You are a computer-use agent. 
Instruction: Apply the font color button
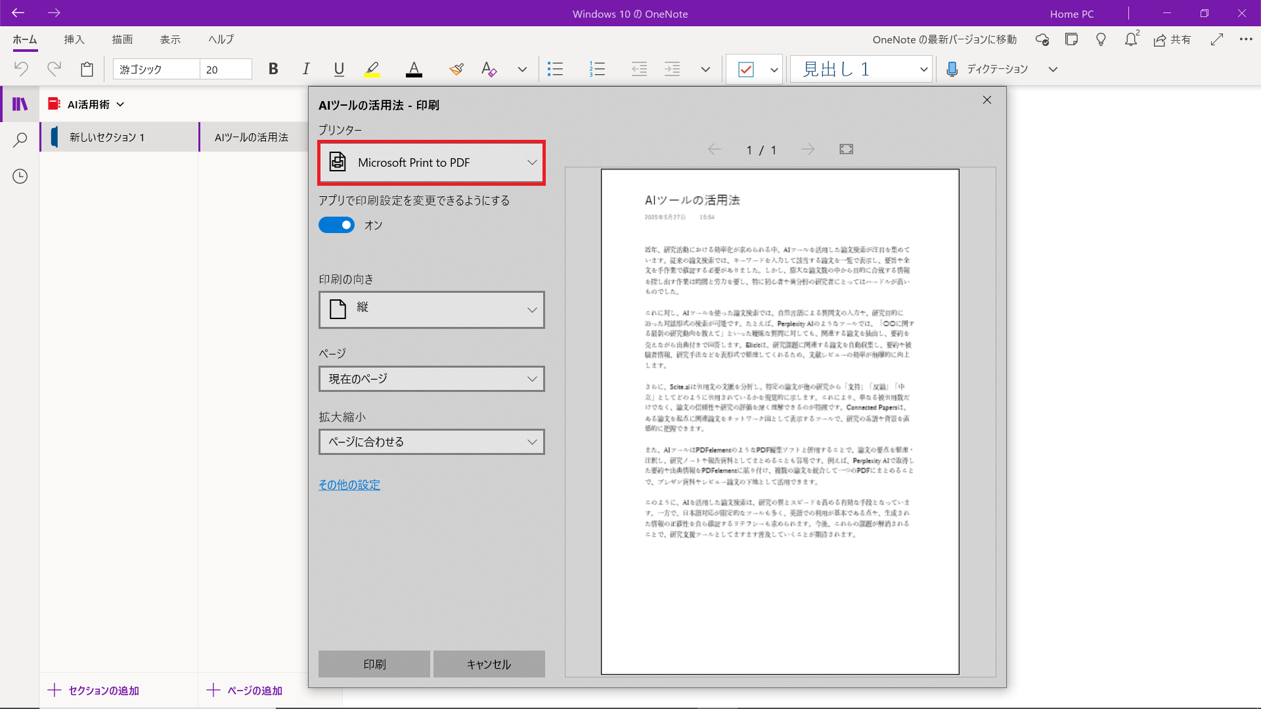(414, 69)
